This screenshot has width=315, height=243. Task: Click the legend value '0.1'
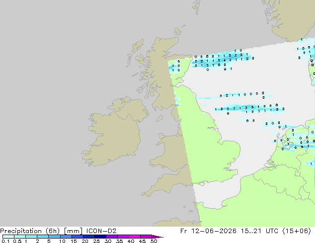tap(5, 241)
